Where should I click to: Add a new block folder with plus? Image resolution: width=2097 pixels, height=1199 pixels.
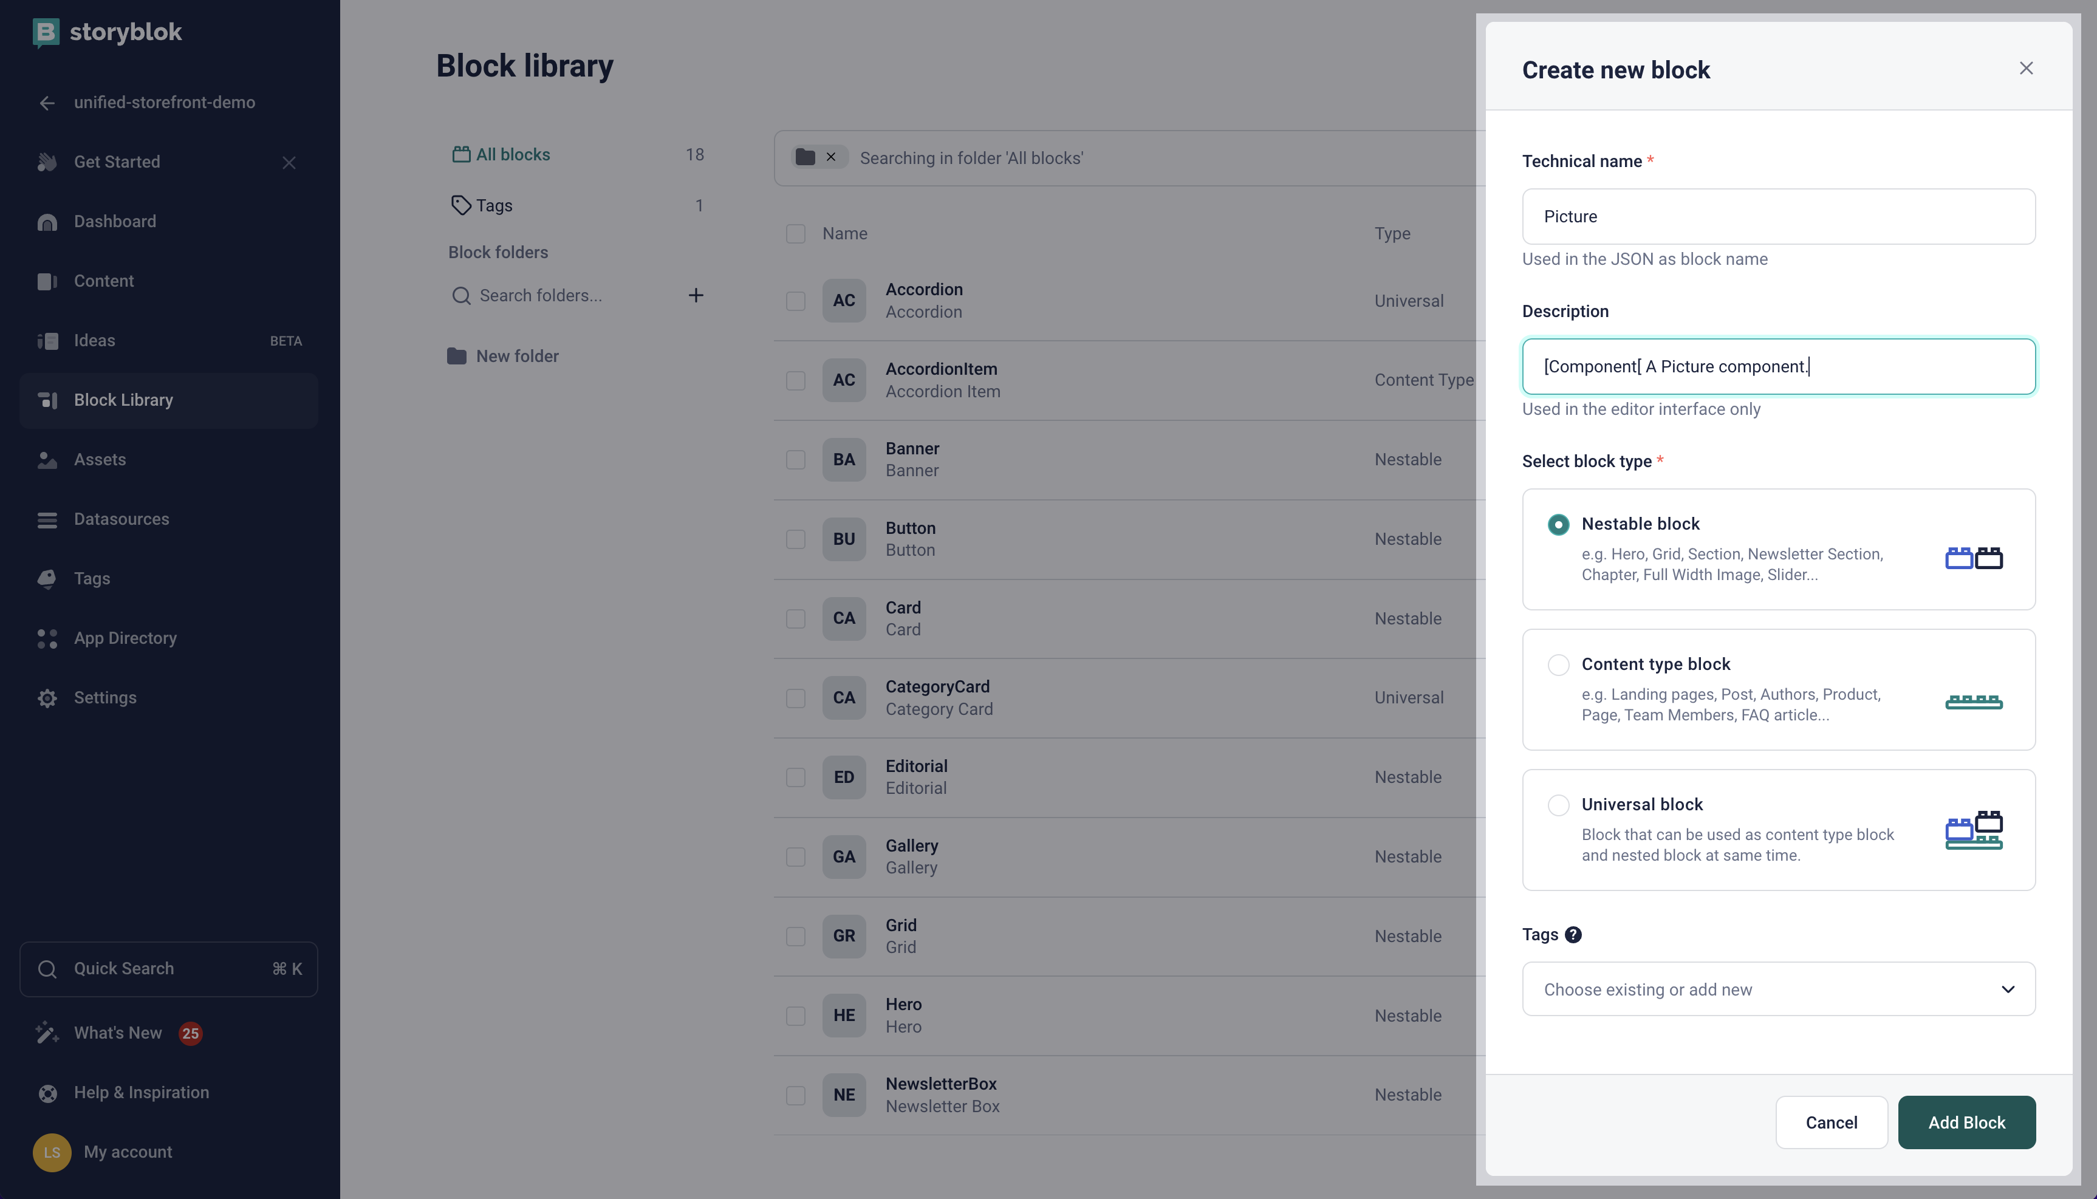[x=696, y=296]
